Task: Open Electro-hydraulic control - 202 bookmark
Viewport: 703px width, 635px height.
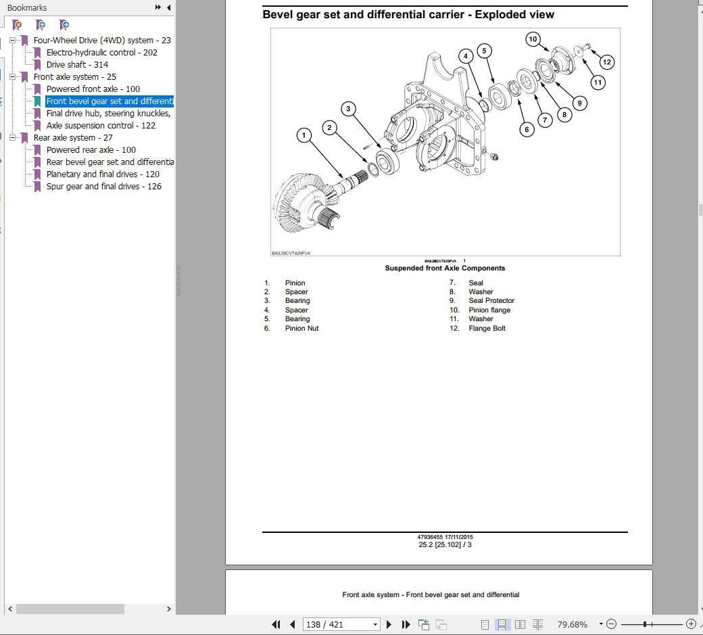Action: pyautogui.click(x=102, y=52)
